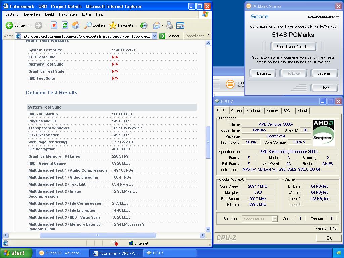
Task: Click the Windows flag logo in IE
Action: coord(205,14)
